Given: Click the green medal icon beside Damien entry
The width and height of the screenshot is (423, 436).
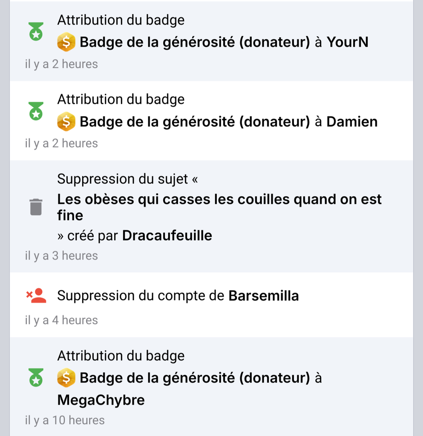Looking at the screenshot, I should coord(36,112).
